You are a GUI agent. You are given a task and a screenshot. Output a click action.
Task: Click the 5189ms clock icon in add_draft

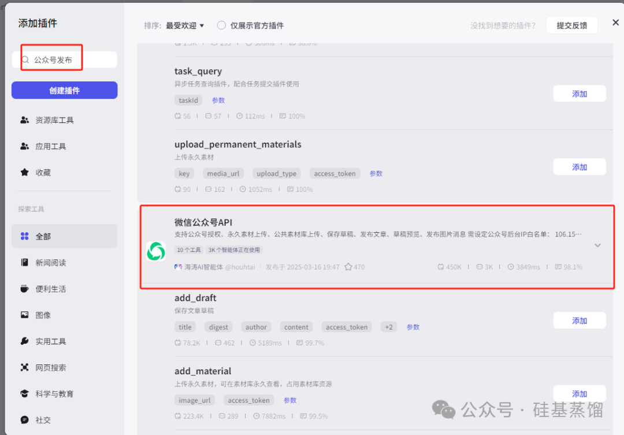[252, 343]
